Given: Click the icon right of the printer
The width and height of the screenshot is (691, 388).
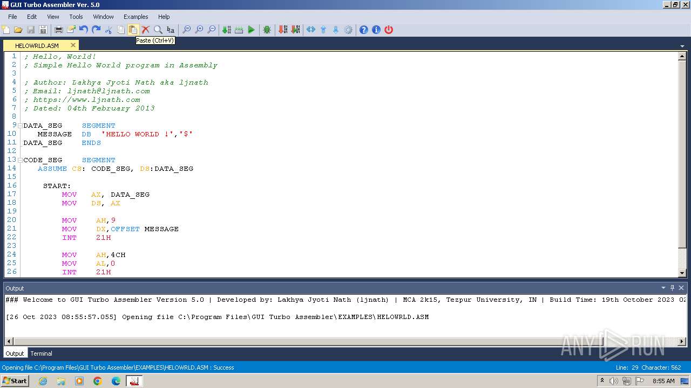Looking at the screenshot, I should 71,30.
